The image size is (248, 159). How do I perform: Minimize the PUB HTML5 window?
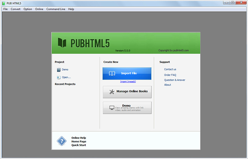click(227, 2)
